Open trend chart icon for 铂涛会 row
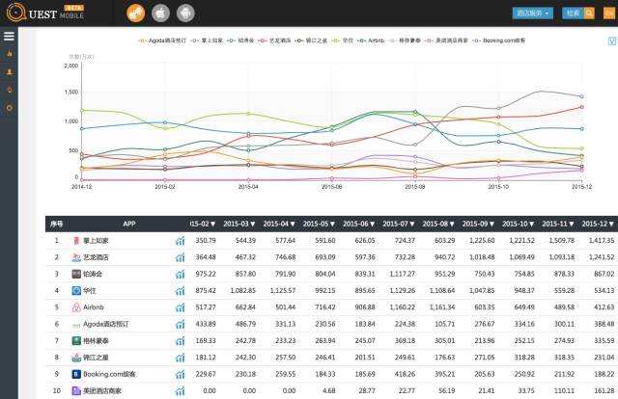The image size is (618, 399). pos(181,275)
